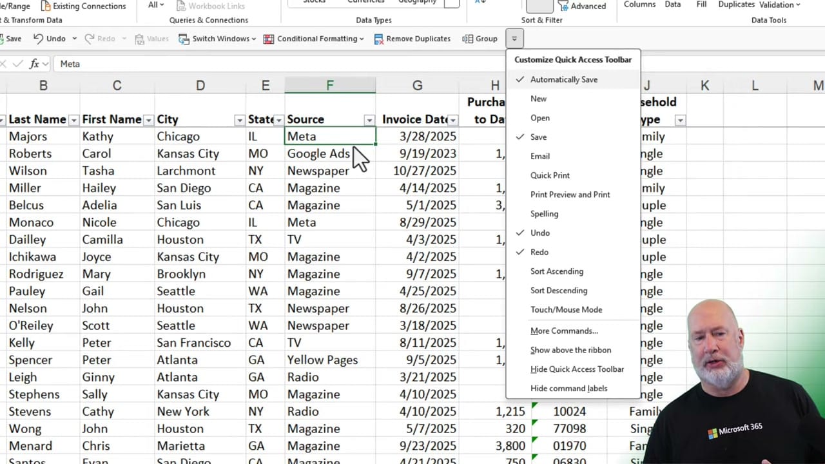Open the State column filter dropdown
Image resolution: width=825 pixels, height=464 pixels.
tap(278, 120)
